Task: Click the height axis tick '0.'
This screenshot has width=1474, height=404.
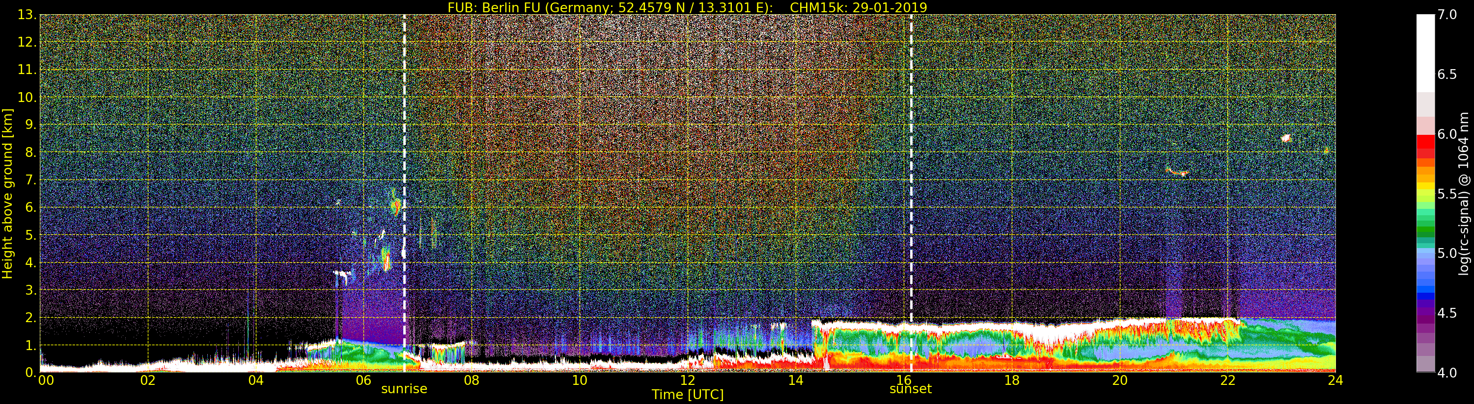Action: (31, 373)
